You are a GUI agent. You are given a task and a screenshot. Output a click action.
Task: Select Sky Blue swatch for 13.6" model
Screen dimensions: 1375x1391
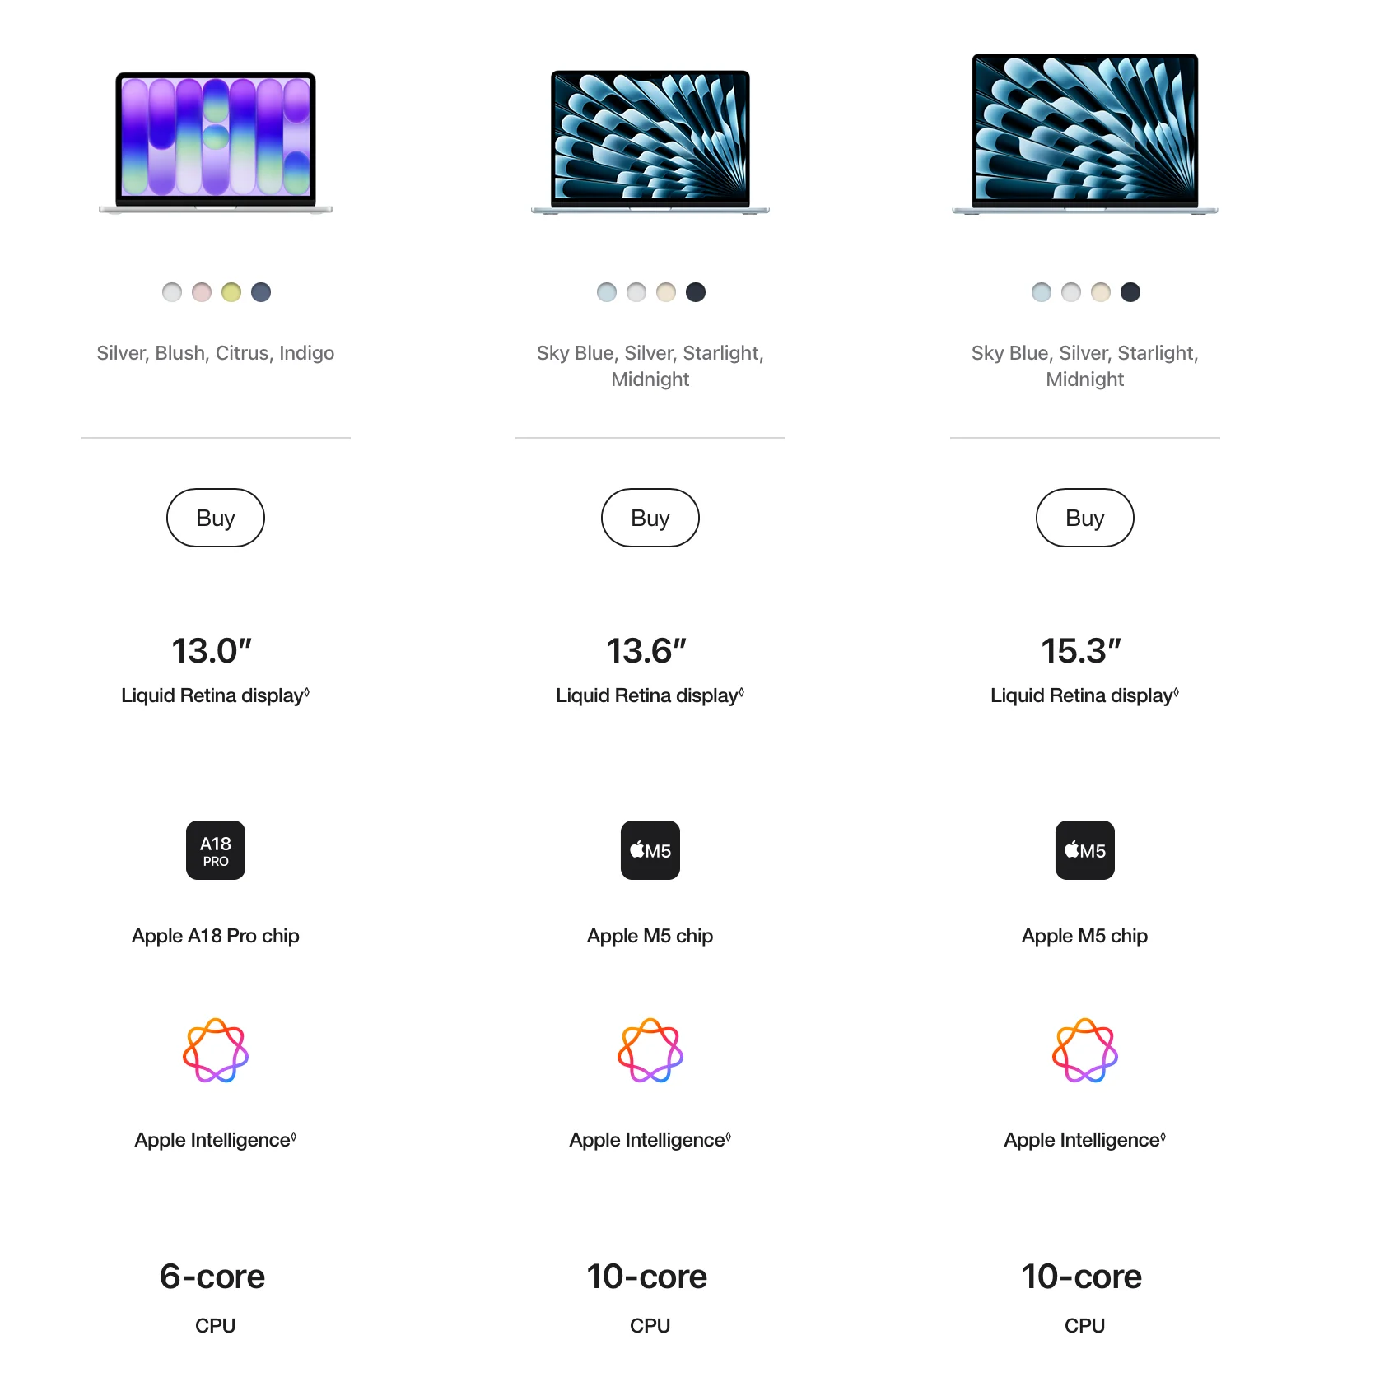click(607, 292)
